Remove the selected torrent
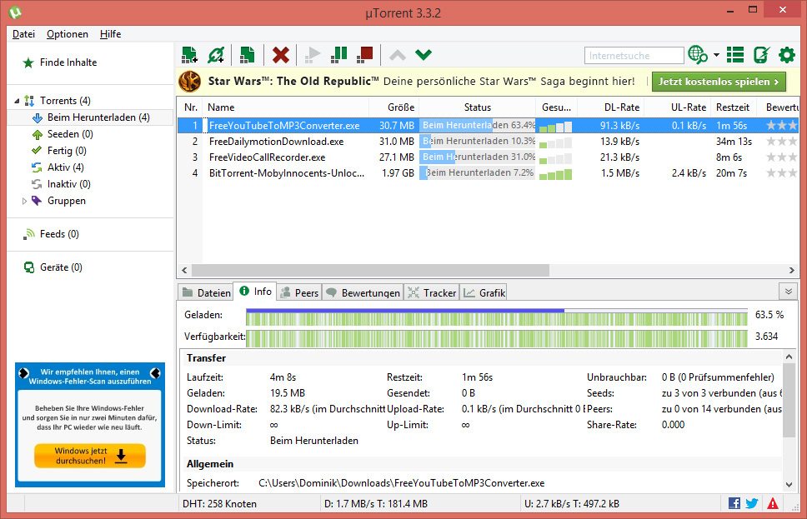 tap(281, 54)
